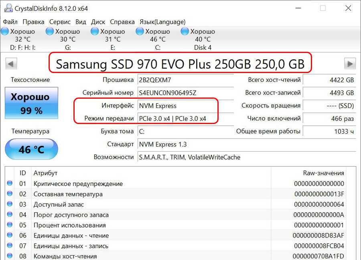
Task: Click status dot of attribute 07
Action: coord(10,245)
